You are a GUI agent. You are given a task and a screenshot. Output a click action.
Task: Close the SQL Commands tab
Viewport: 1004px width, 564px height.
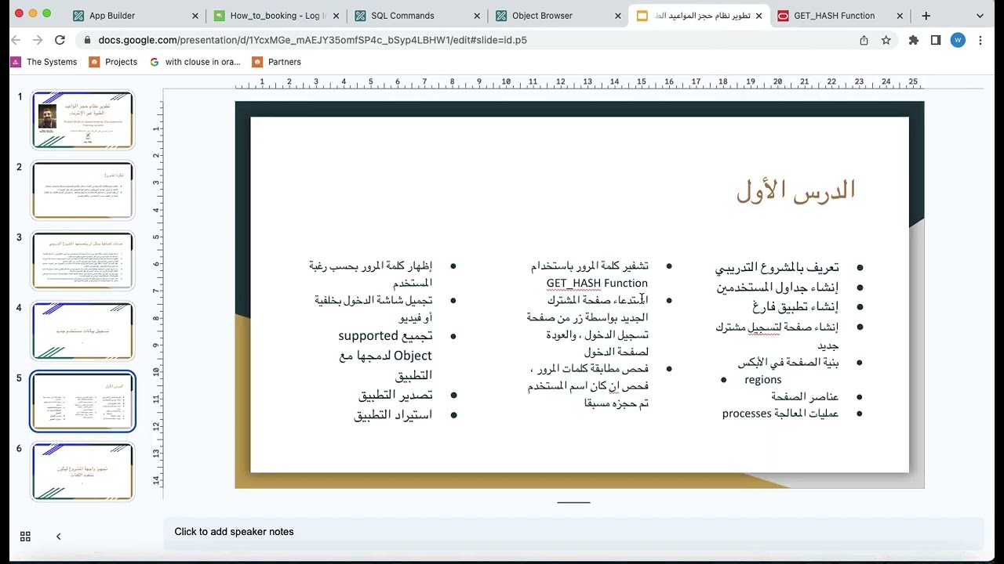[477, 16]
